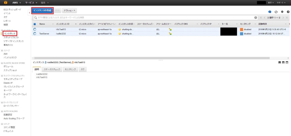Open AMI sidebar link

(x=6, y=54)
